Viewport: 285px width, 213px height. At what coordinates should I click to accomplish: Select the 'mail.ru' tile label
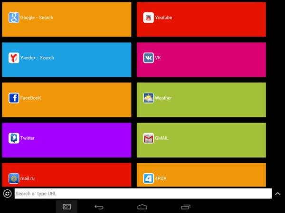click(27, 178)
